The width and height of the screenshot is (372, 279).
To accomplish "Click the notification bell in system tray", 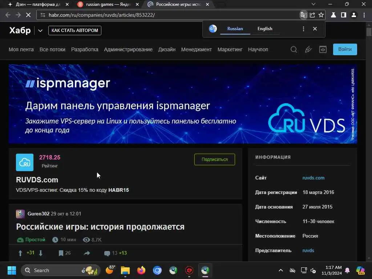I will 347,270.
